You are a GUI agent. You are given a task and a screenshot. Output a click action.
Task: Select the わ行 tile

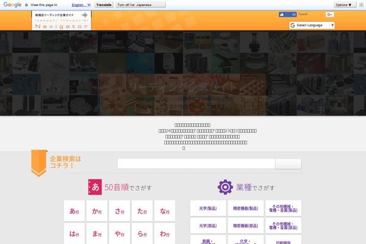click(x=165, y=234)
